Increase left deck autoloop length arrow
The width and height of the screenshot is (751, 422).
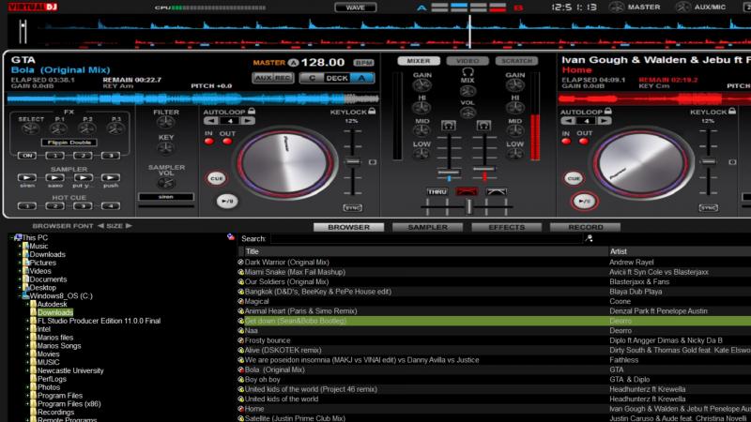[248, 121]
